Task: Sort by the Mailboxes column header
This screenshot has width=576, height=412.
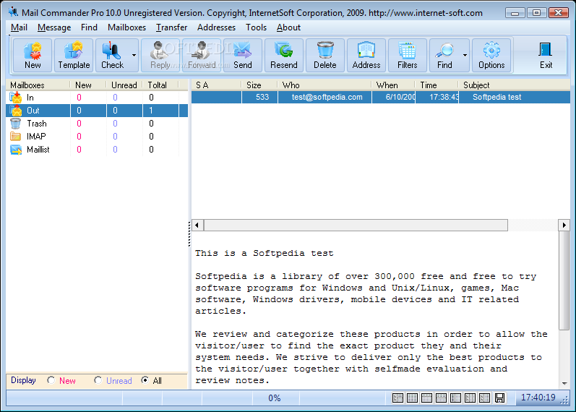Action: (38, 85)
